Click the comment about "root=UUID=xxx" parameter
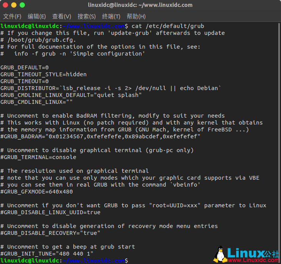The image size is (281, 264). coord(133,205)
